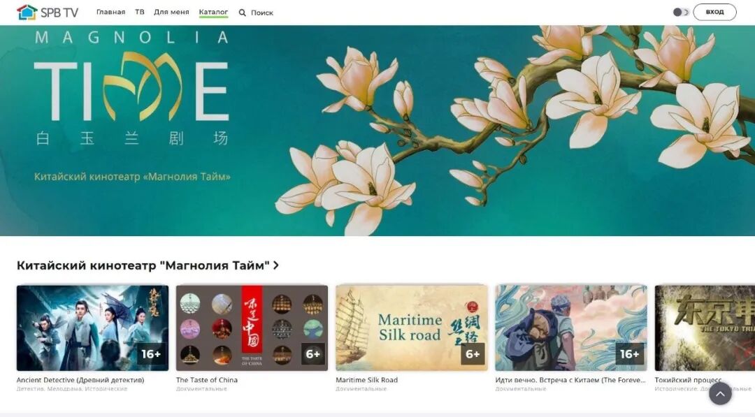The height and width of the screenshot is (417, 755).
Task: Open the Идти вечно. Встреча с Китаем thumbnail
Action: tap(571, 328)
